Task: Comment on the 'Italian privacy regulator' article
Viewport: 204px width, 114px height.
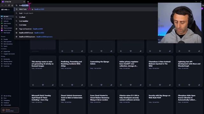Action: coord(131,85)
